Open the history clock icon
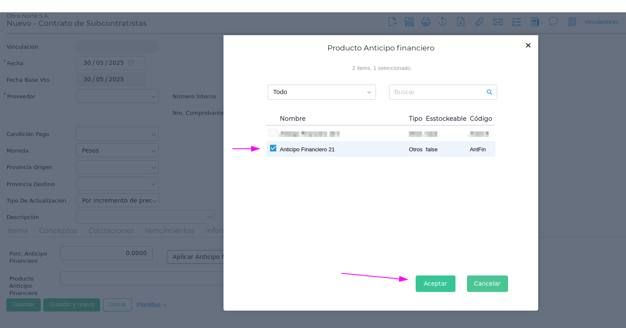Image resolution: width=626 pixels, height=328 pixels. [x=443, y=22]
